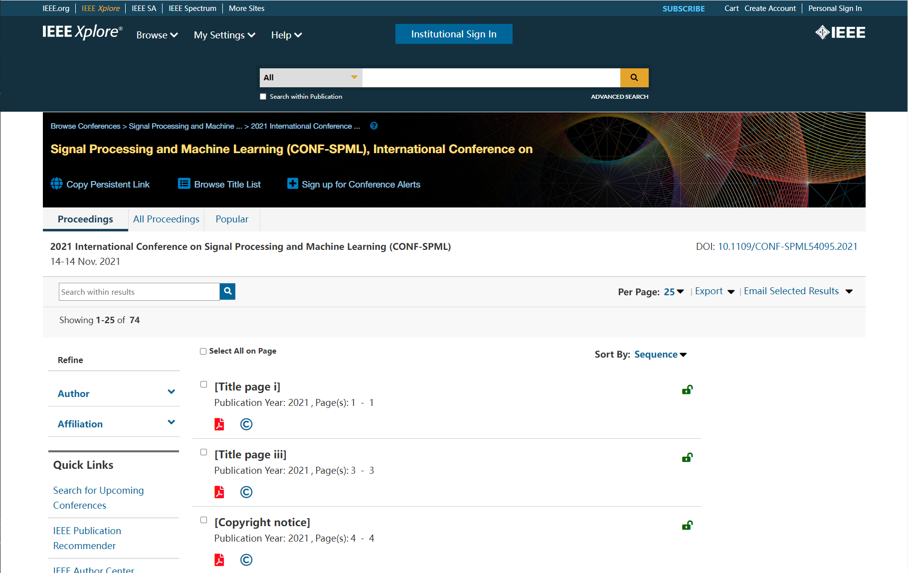Open the [Copyright notice] result title
This screenshot has height=573, width=908.
(262, 523)
